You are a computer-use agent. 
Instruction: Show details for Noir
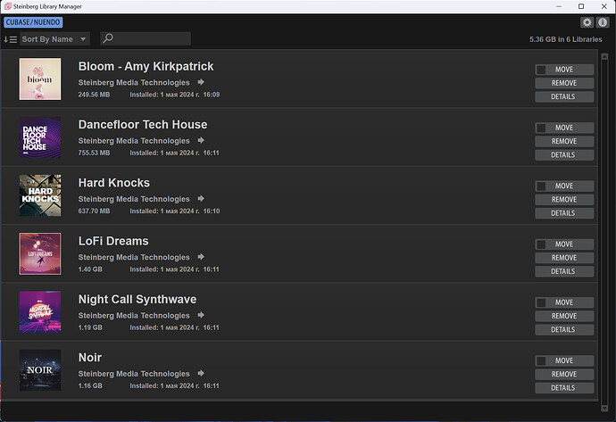tap(564, 388)
